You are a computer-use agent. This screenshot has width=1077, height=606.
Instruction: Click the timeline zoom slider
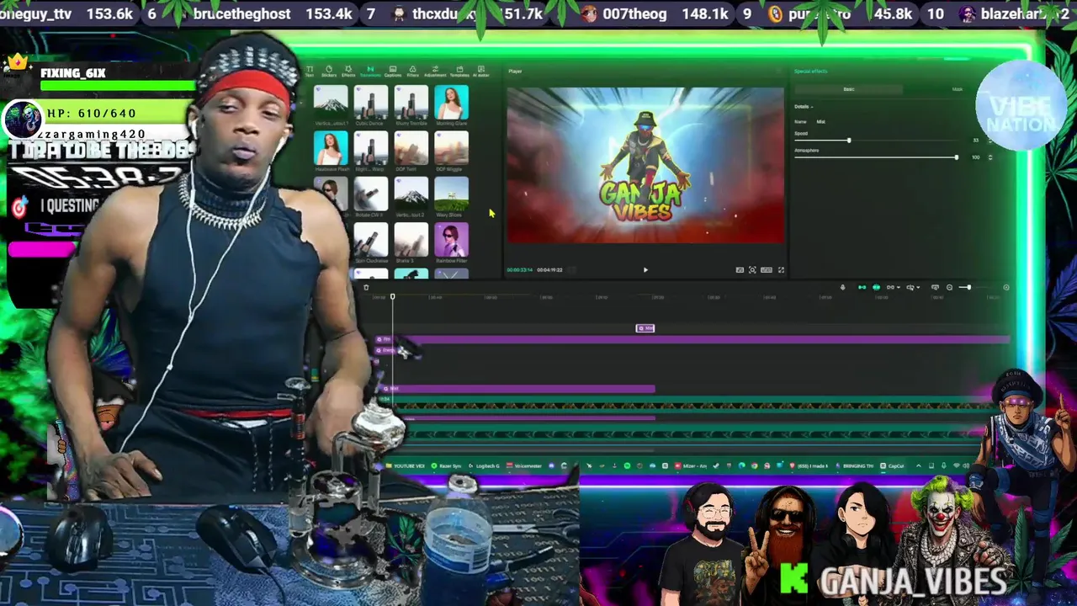pos(974,288)
